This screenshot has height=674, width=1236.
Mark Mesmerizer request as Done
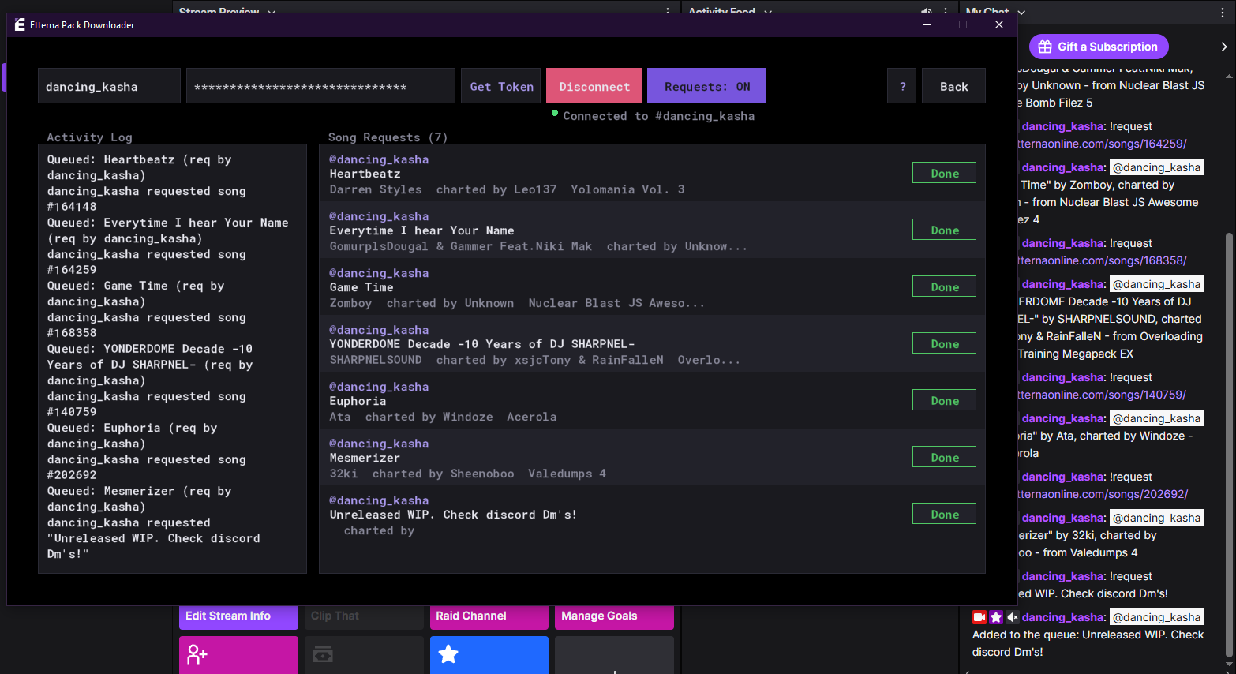point(944,457)
